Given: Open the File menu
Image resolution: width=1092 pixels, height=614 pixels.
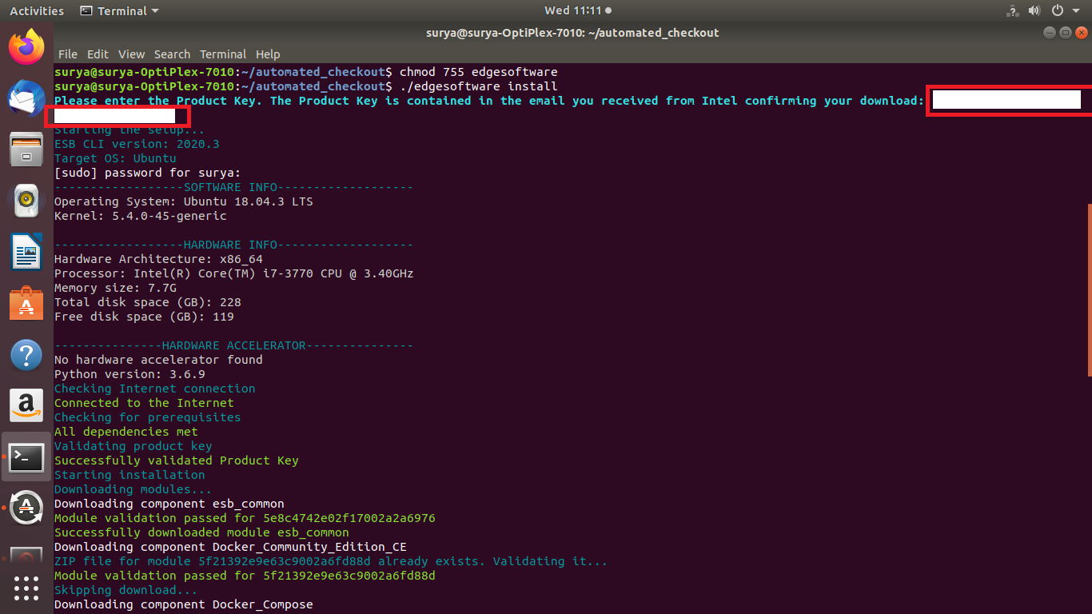Looking at the screenshot, I should (x=68, y=54).
